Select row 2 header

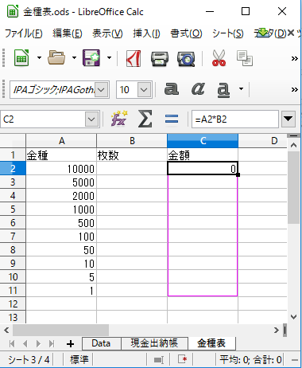(13, 169)
